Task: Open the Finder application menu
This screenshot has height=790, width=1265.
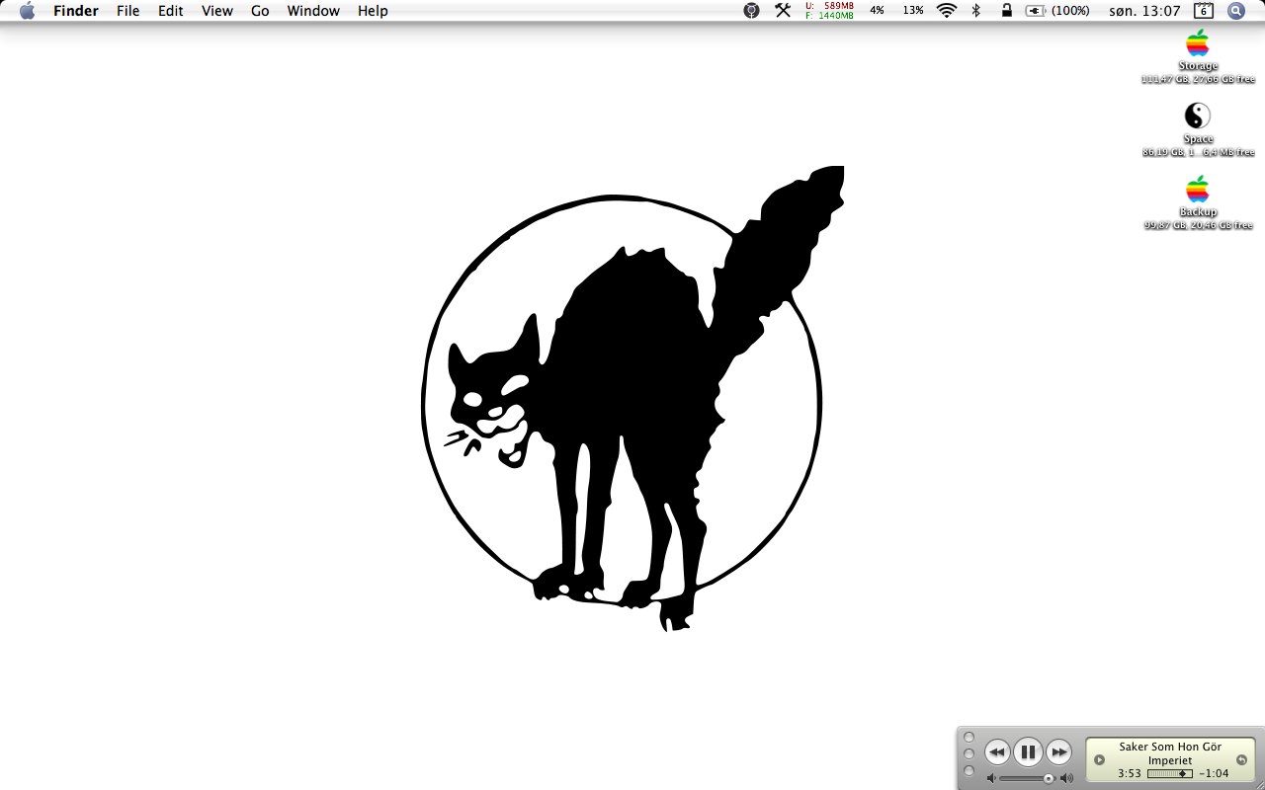Action: [76, 11]
